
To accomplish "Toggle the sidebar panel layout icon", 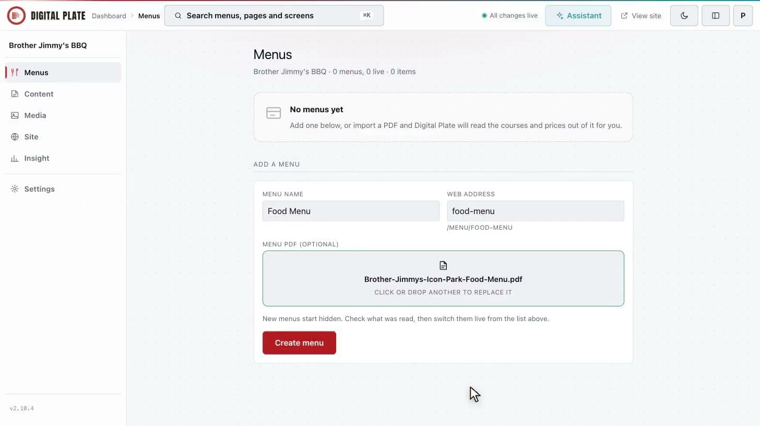I will point(716,16).
